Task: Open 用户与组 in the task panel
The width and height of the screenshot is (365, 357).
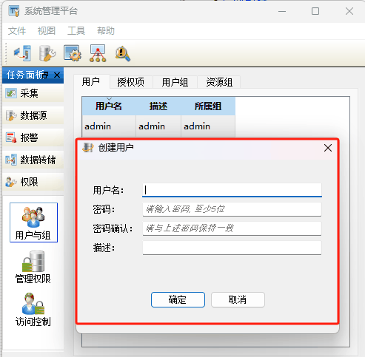Action: tap(33, 222)
